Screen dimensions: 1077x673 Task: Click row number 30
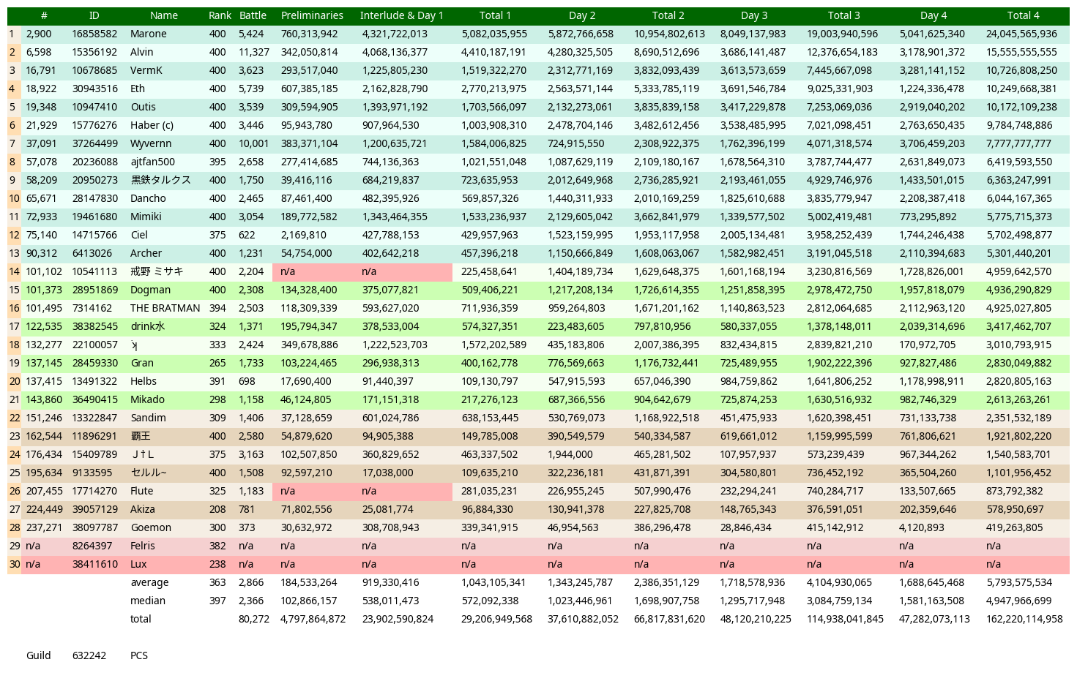[14, 564]
